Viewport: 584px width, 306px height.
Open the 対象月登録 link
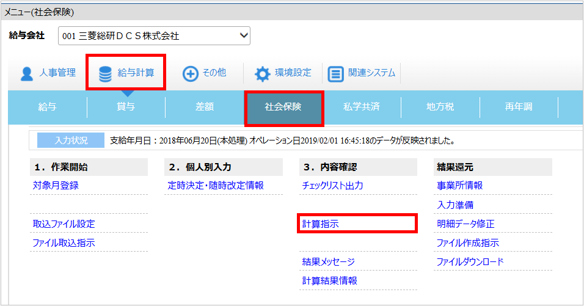(x=56, y=186)
